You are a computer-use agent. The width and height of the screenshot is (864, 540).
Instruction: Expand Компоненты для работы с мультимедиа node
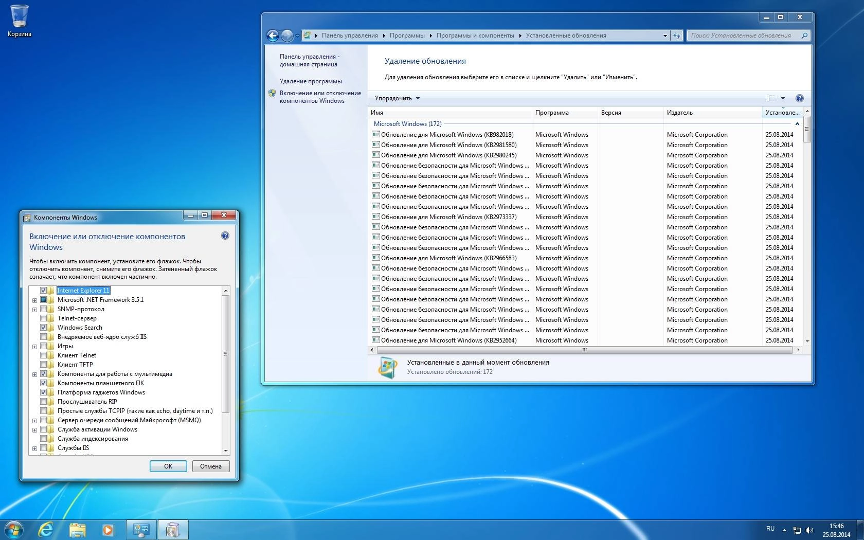(x=34, y=374)
